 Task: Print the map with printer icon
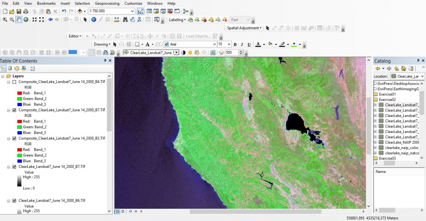coord(26,11)
